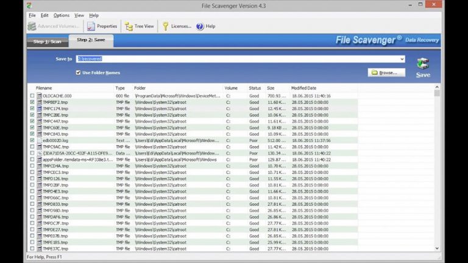Screen dimensions: 468x263
Task: Select filename TMPD2BF.tmp
Action: click(55, 185)
